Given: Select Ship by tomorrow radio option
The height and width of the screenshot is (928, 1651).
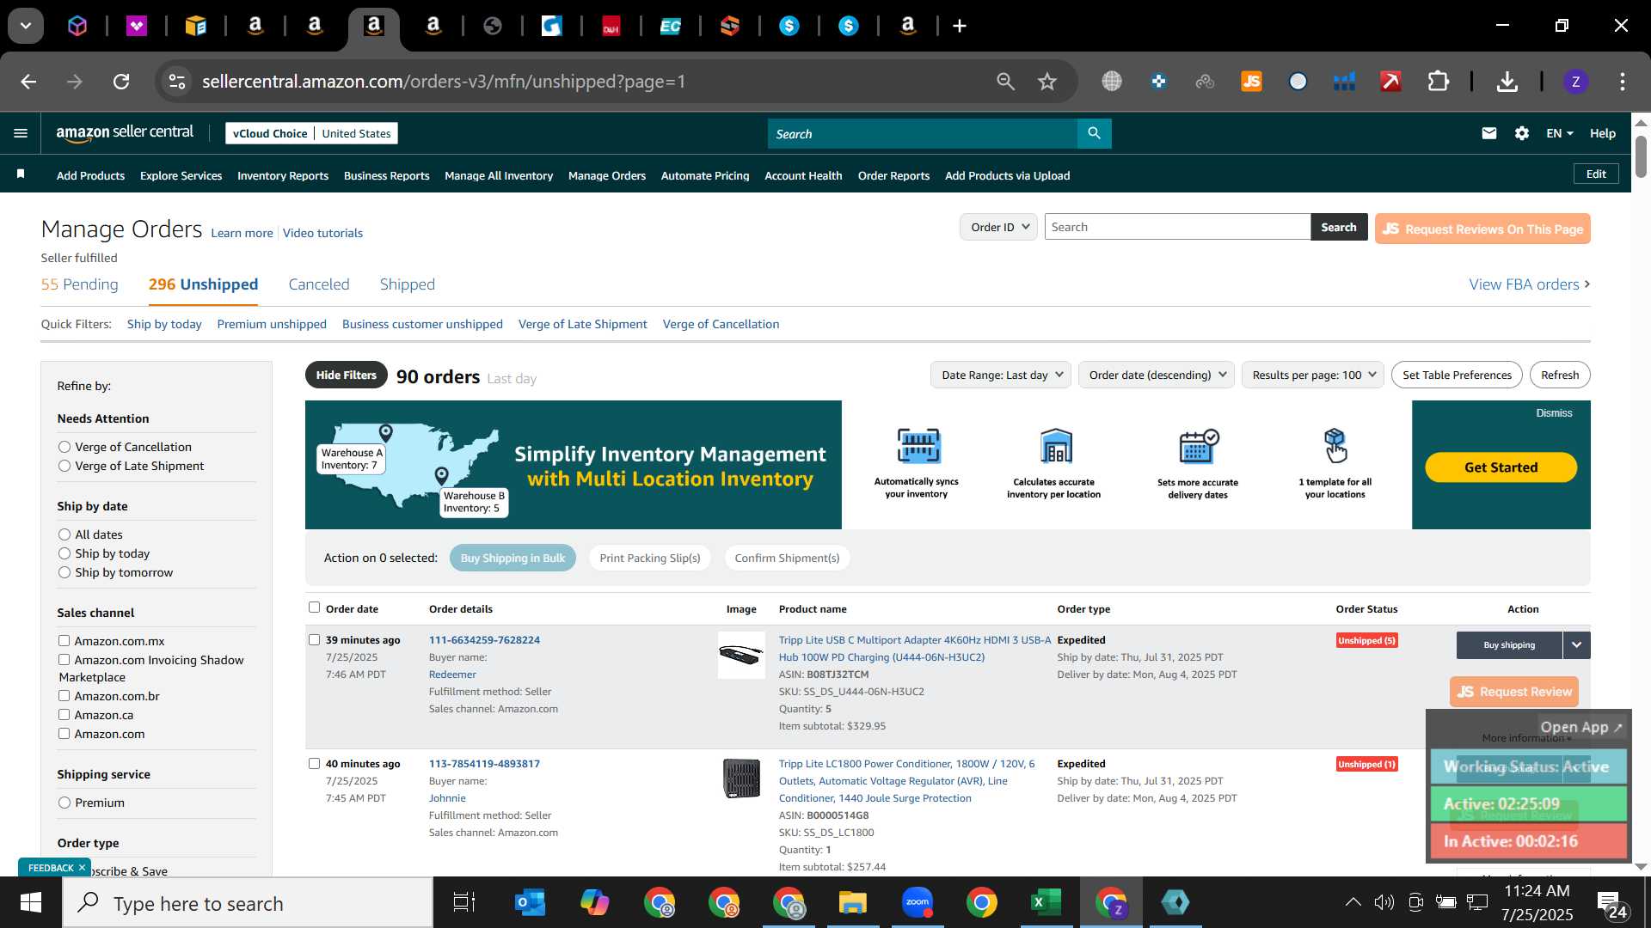Looking at the screenshot, I should click(x=64, y=572).
